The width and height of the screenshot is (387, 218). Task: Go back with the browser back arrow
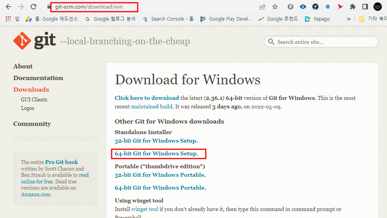pyautogui.click(x=9, y=7)
